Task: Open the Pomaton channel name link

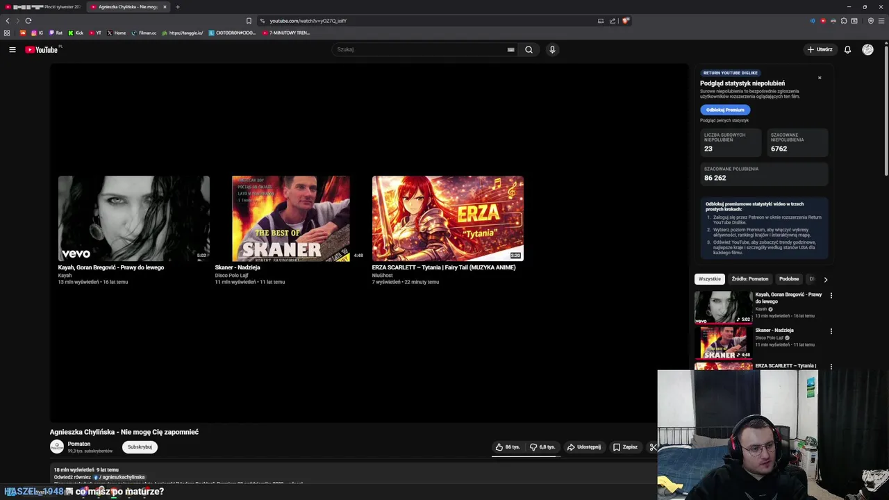Action: (79, 444)
